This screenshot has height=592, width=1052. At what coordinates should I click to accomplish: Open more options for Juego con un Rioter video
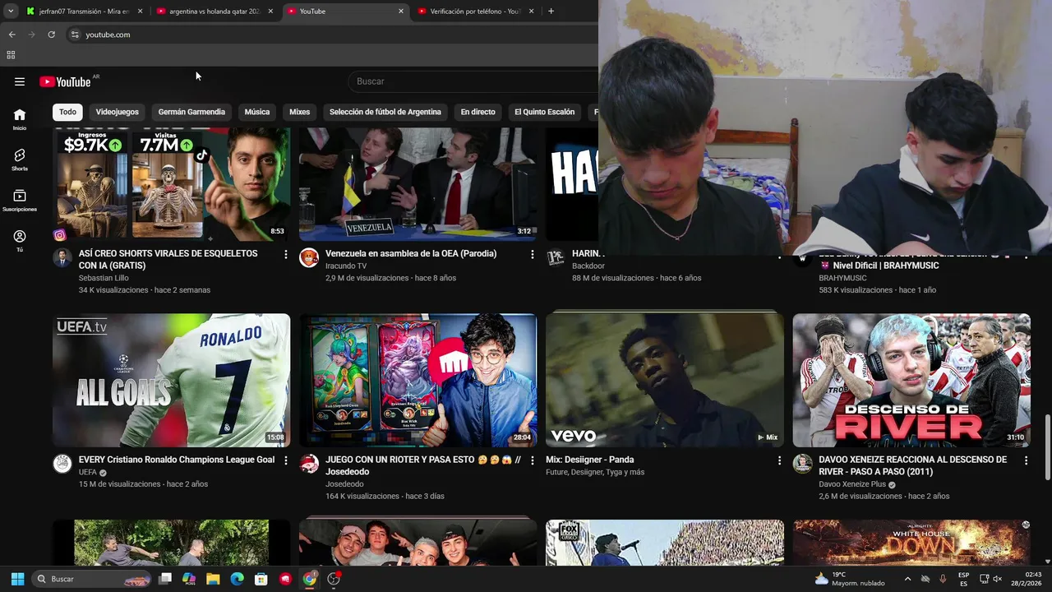point(533,460)
